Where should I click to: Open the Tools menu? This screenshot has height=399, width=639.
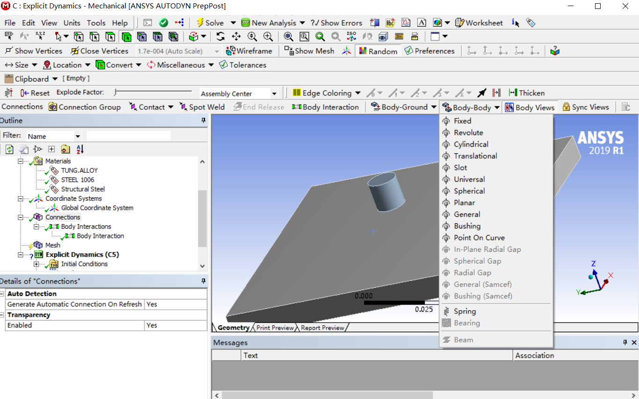click(96, 22)
